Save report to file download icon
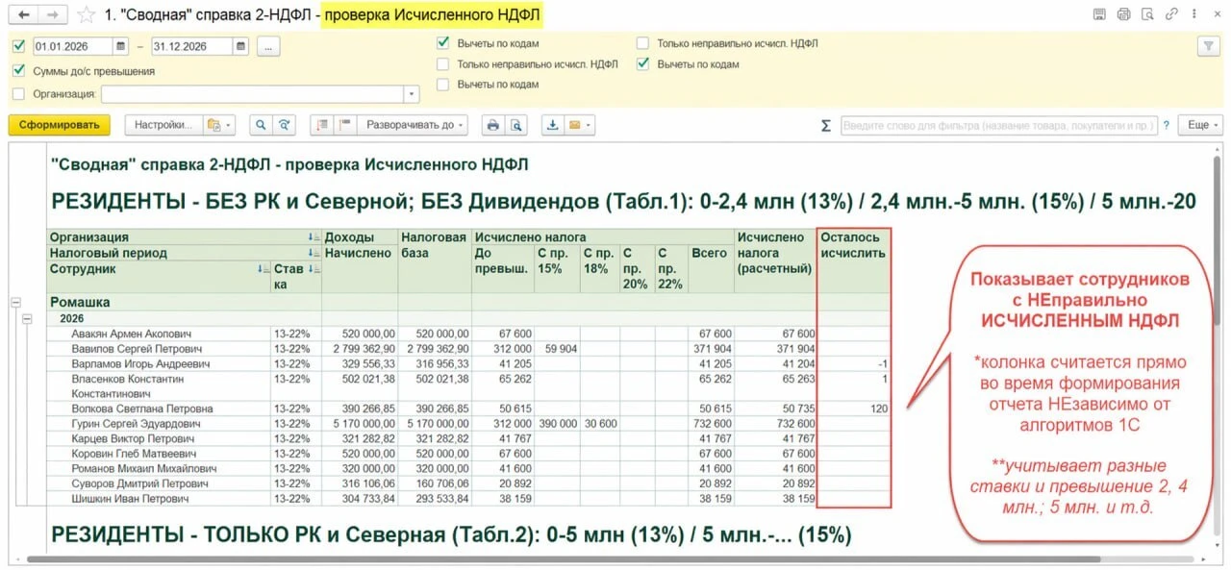This screenshot has height=570, width=1231. [553, 125]
